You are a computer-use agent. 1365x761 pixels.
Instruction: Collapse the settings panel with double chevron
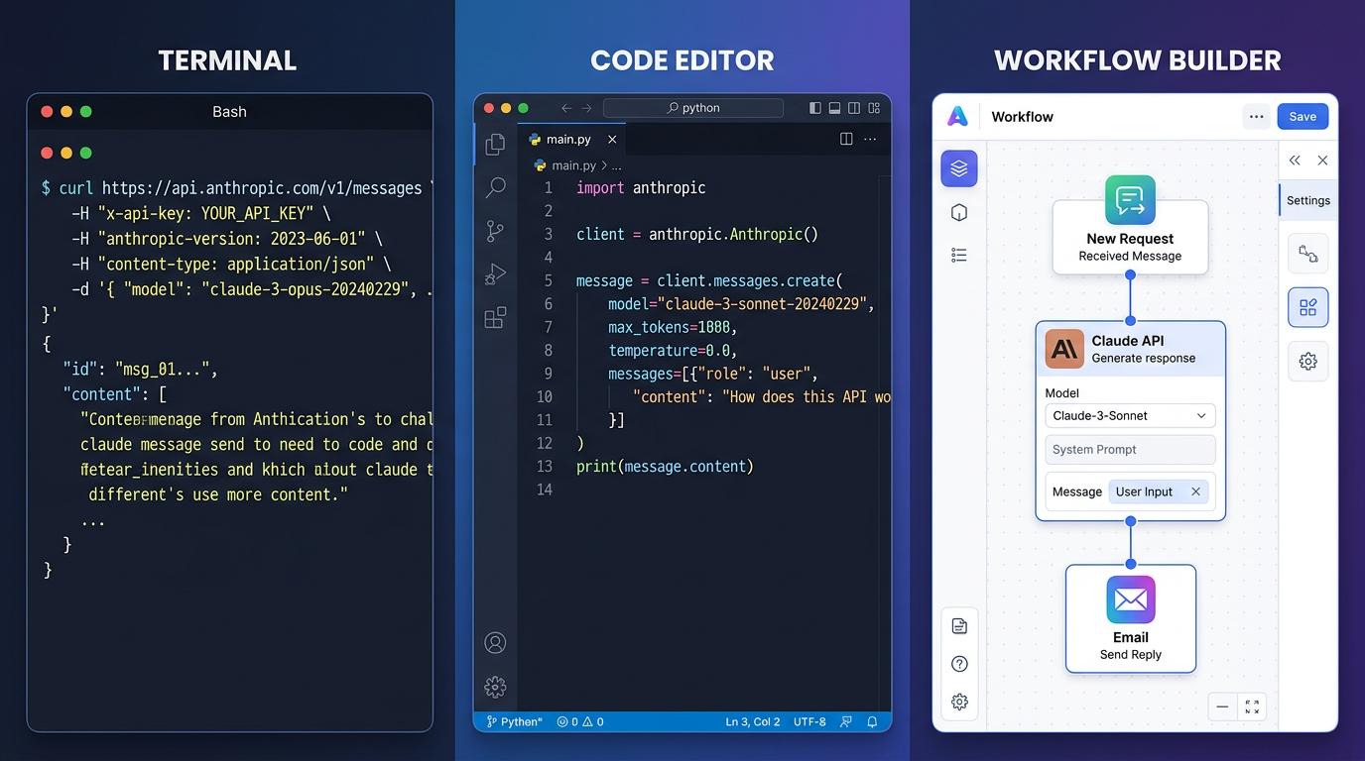tap(1295, 161)
